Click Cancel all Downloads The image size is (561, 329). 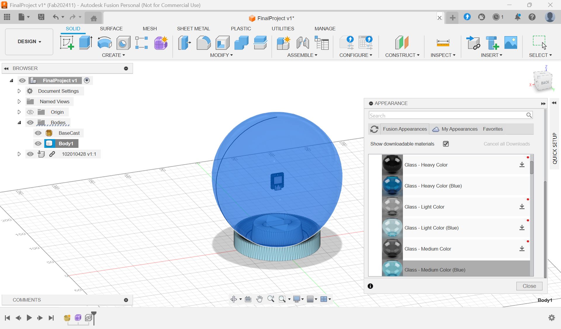(x=507, y=144)
